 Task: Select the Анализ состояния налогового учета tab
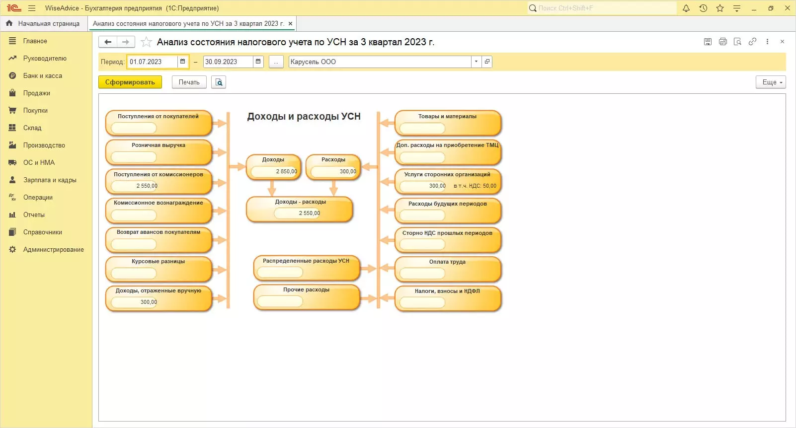[188, 23]
